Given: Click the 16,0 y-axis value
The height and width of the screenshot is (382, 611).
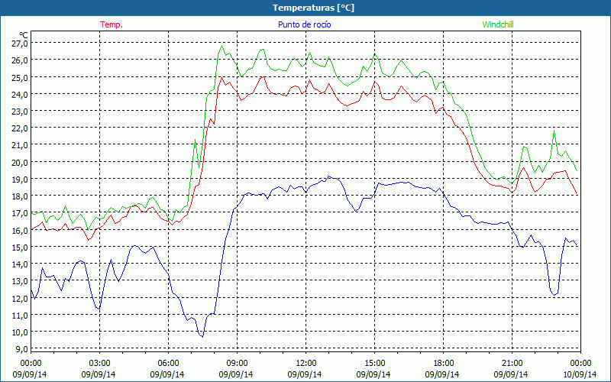Looking at the screenshot, I should tap(20, 231).
